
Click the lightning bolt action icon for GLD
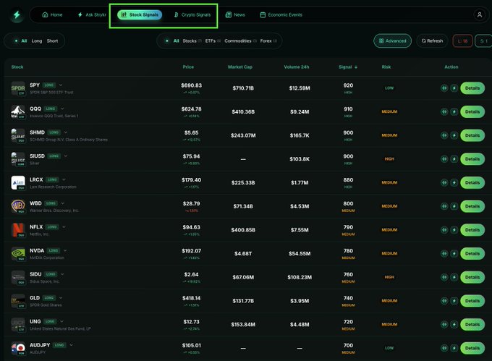point(454,301)
